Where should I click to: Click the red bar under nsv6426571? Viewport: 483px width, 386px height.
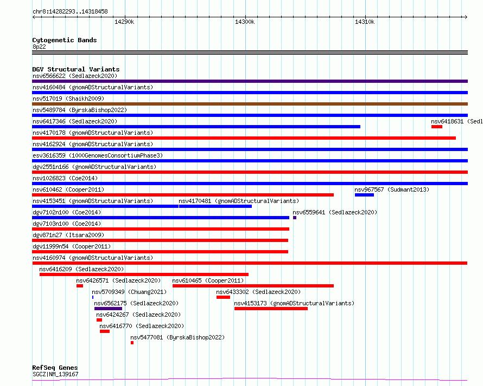(80, 286)
